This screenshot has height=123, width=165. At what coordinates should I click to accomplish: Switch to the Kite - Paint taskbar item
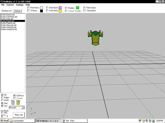pyautogui.click(x=75, y=121)
